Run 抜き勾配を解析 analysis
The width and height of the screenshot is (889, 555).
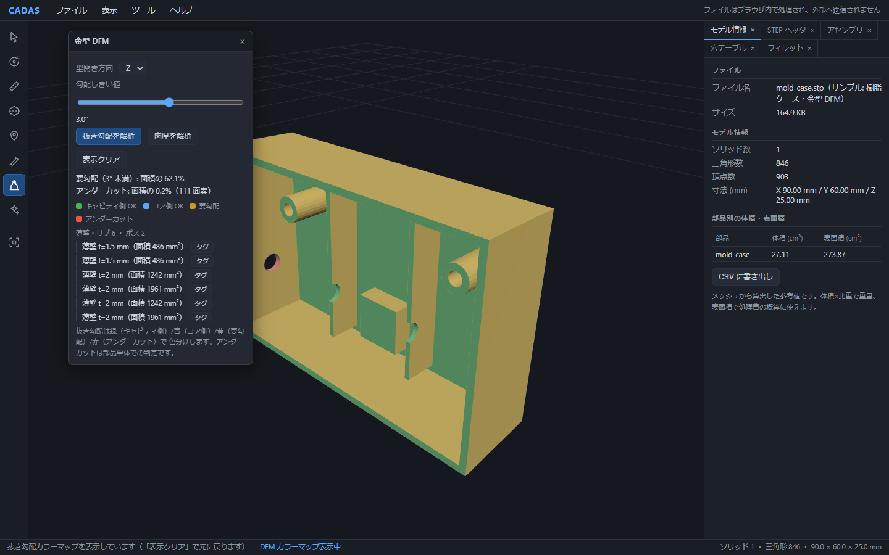click(109, 136)
